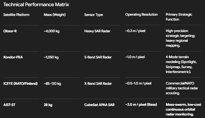Screen dimensions: 205x118
Task: Select the AIST-ST row label
Action: pyautogui.click(x=9, y=105)
